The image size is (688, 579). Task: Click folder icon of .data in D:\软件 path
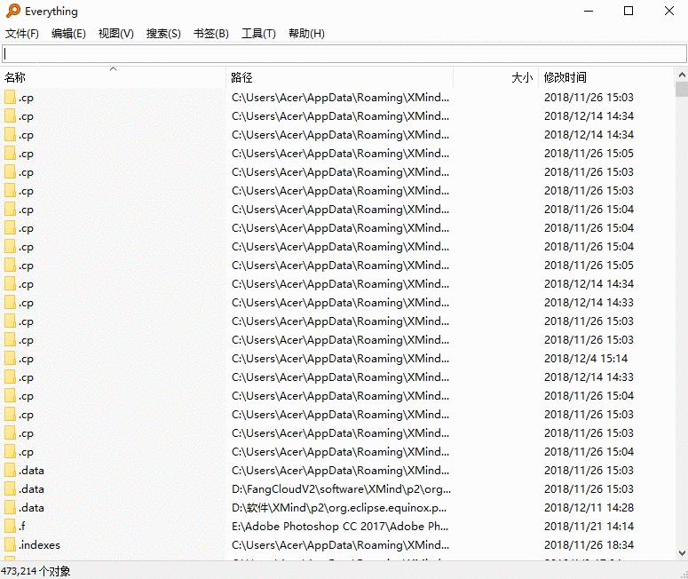click(x=11, y=508)
